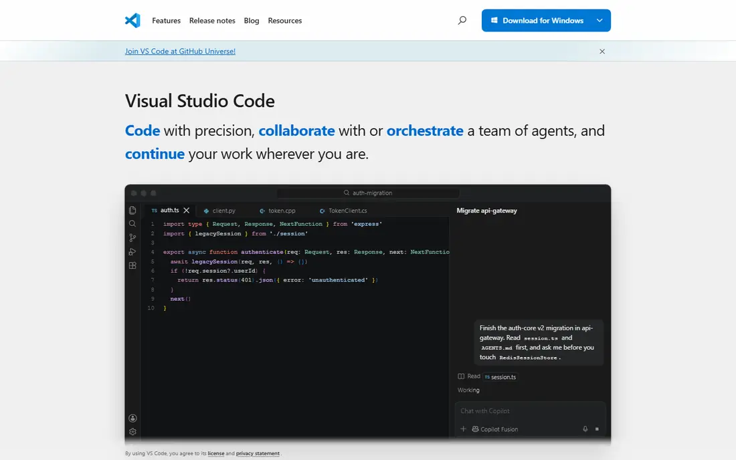This screenshot has height=460, width=736.
Task: Follow Join VS Code at GitHub Universe link
Action: (180, 51)
